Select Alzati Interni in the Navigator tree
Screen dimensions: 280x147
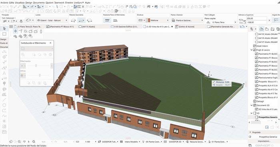click(262, 46)
